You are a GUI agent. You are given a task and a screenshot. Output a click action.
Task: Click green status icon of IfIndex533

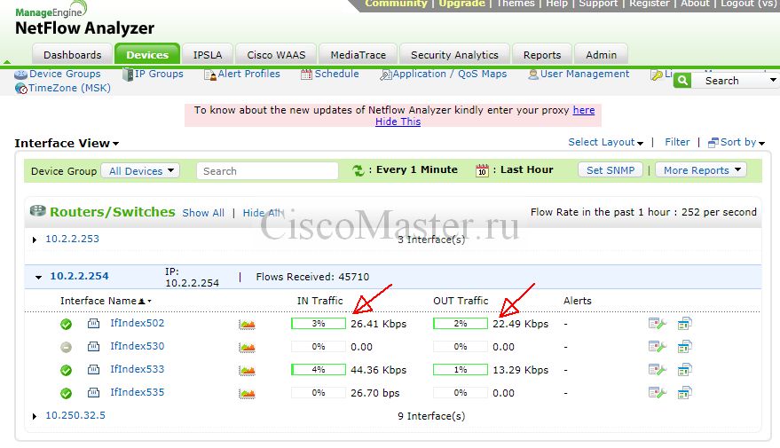pos(66,371)
